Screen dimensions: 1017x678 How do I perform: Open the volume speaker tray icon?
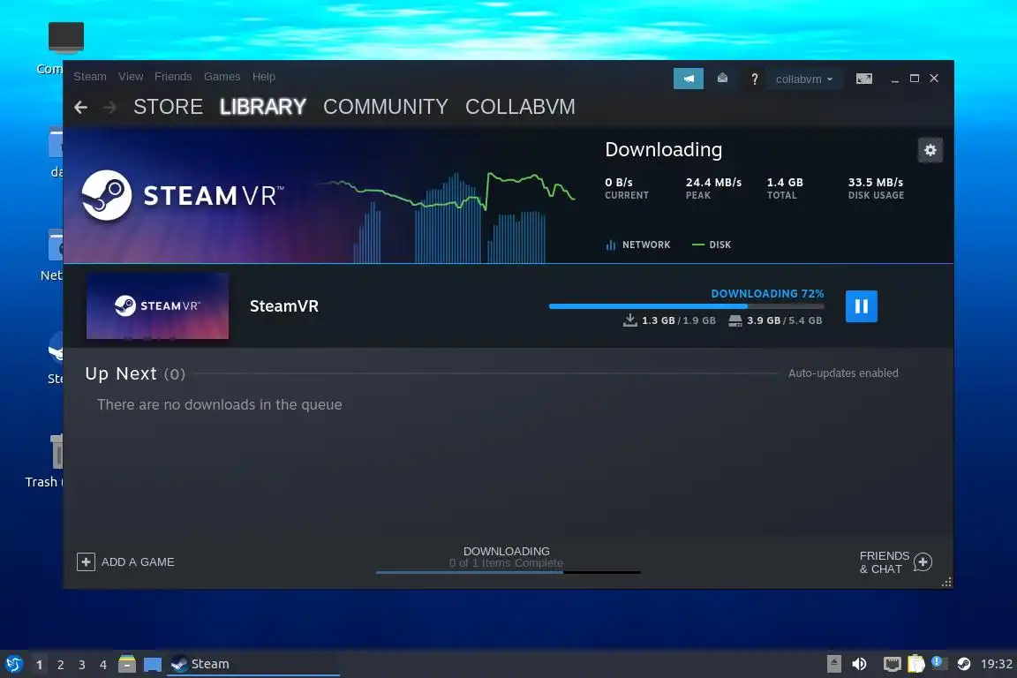[859, 664]
